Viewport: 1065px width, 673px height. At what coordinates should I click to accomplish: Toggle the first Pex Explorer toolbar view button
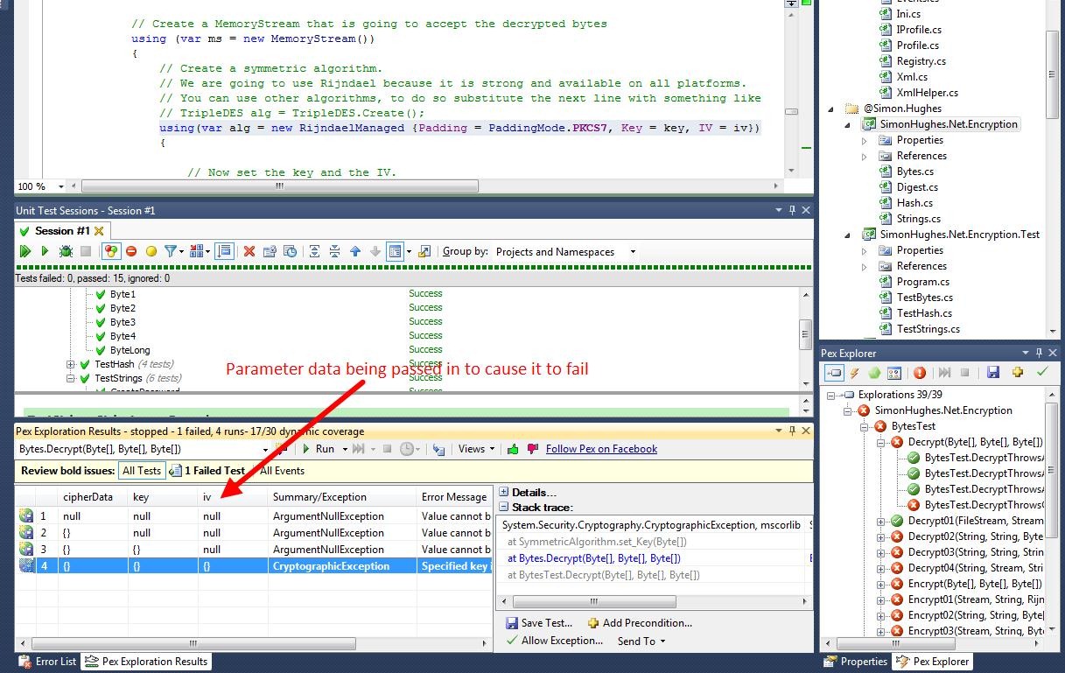[x=834, y=373]
